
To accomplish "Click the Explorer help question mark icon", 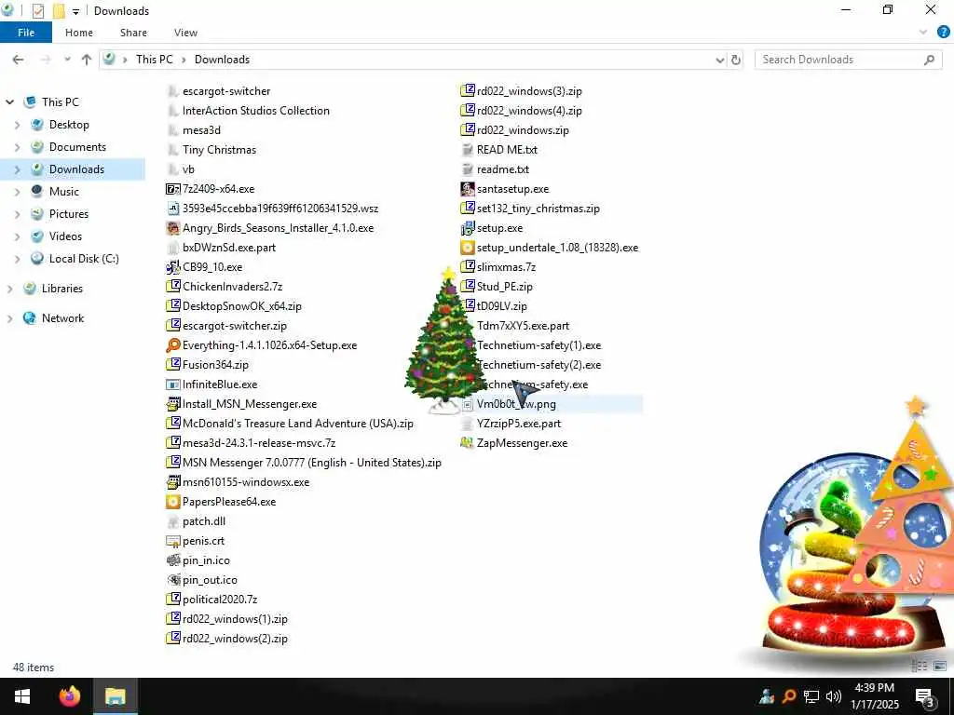I will [x=943, y=33].
